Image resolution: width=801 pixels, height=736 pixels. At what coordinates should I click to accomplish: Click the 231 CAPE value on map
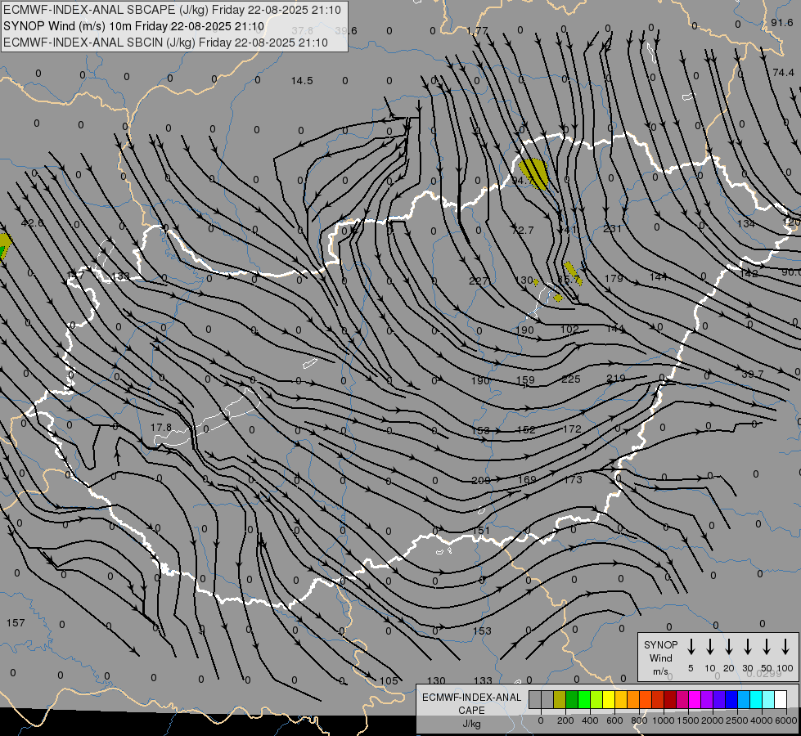tap(612, 228)
